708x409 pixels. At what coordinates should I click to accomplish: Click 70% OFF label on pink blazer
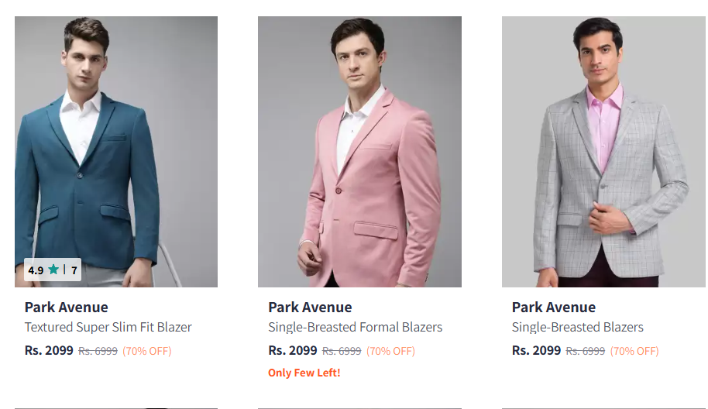coord(390,351)
